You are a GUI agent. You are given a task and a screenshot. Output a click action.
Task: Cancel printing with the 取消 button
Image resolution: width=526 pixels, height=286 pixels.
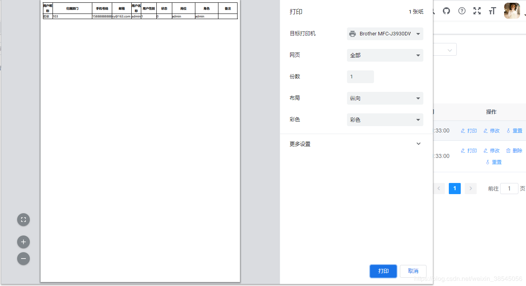click(413, 271)
